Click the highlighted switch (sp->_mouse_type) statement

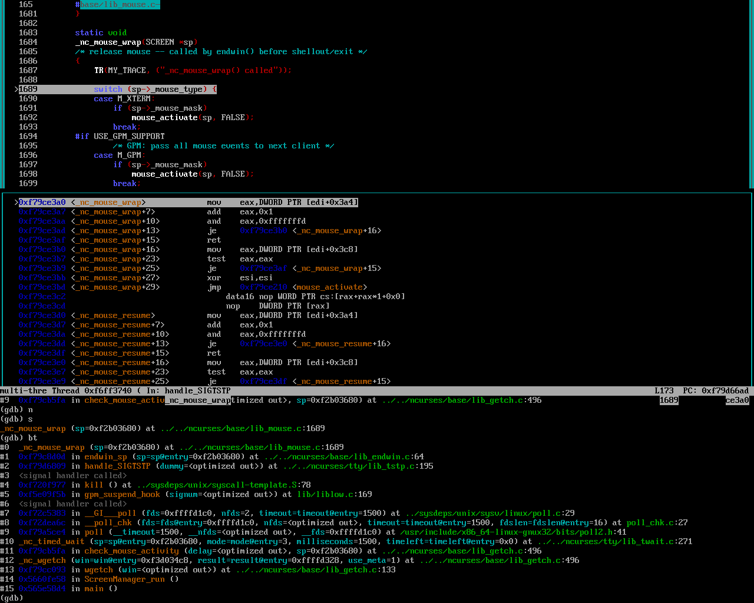tap(155, 90)
